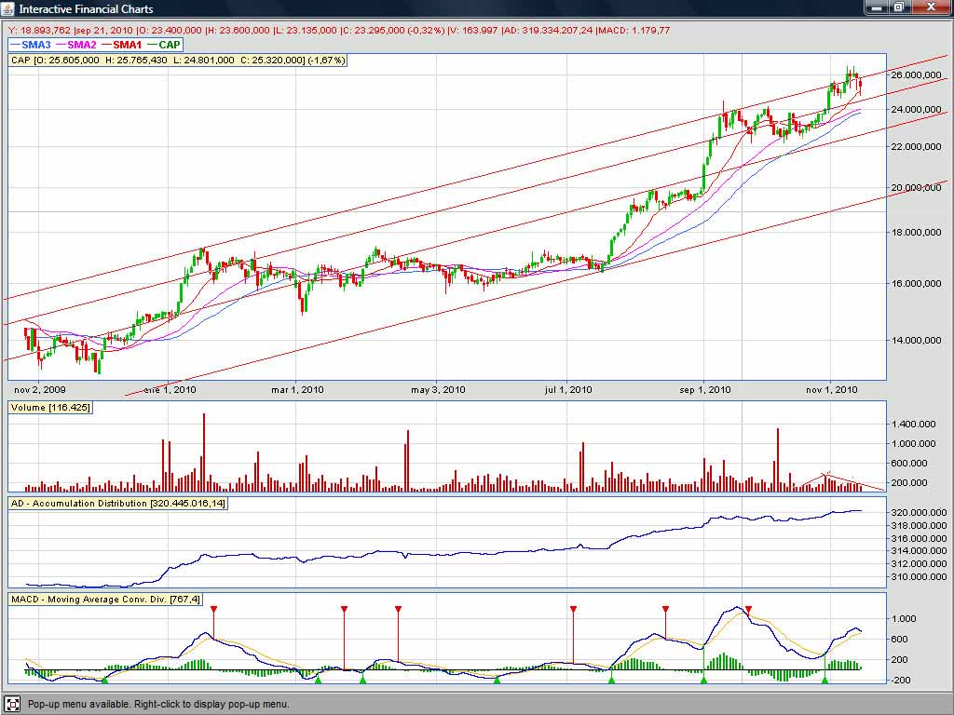Click the 'sep 1, 2010' date axis label
This screenshot has height=715, width=954.
coord(705,390)
